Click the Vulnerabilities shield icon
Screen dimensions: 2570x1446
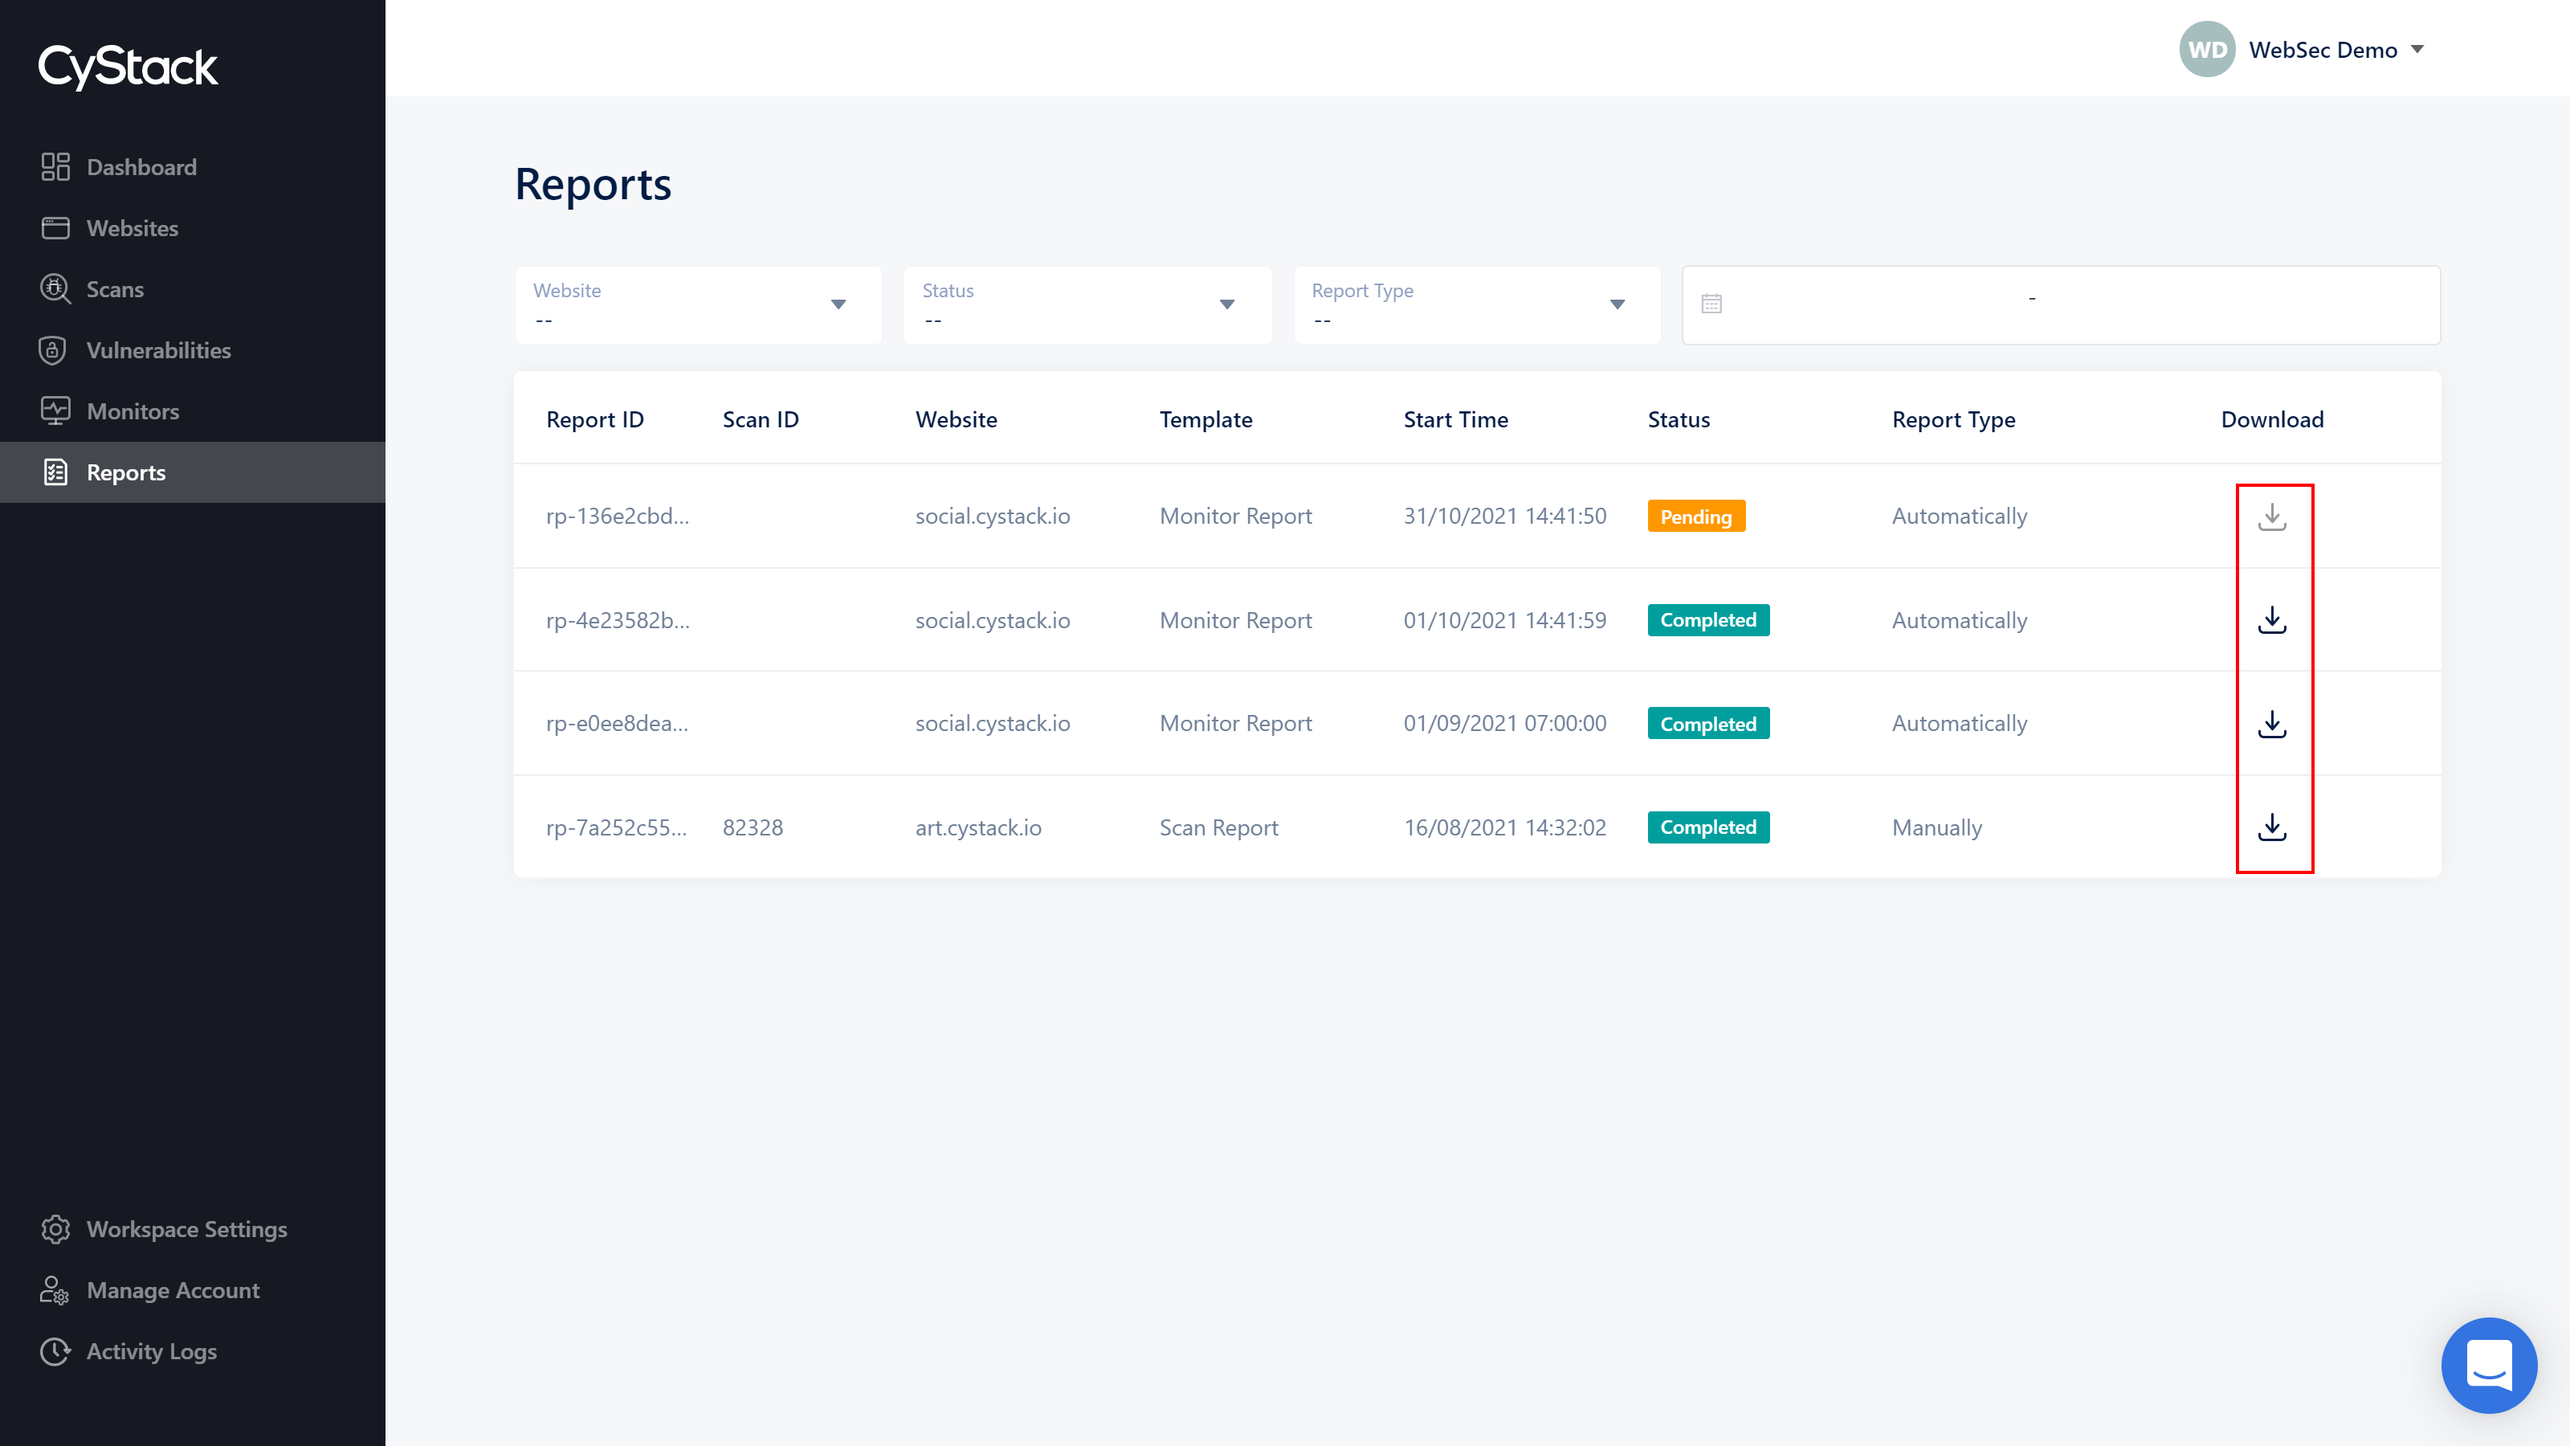point(53,350)
